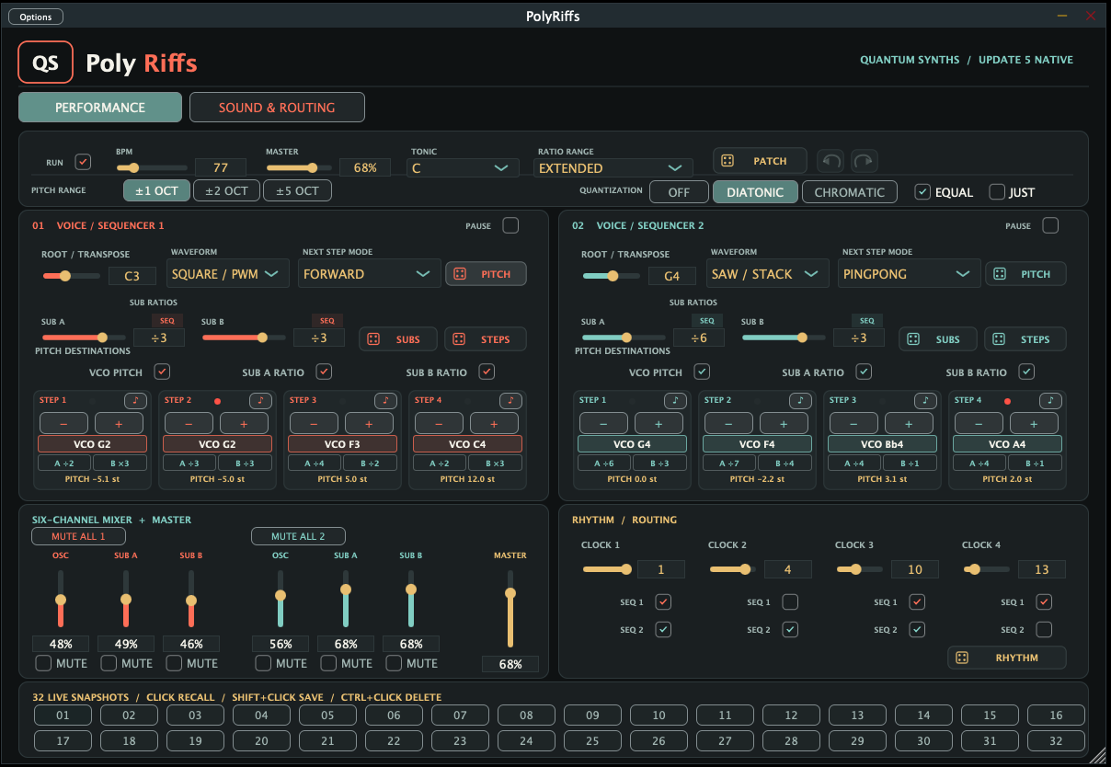Open the RATIO RANGE dropdown
The width and height of the screenshot is (1111, 767).
coord(613,168)
